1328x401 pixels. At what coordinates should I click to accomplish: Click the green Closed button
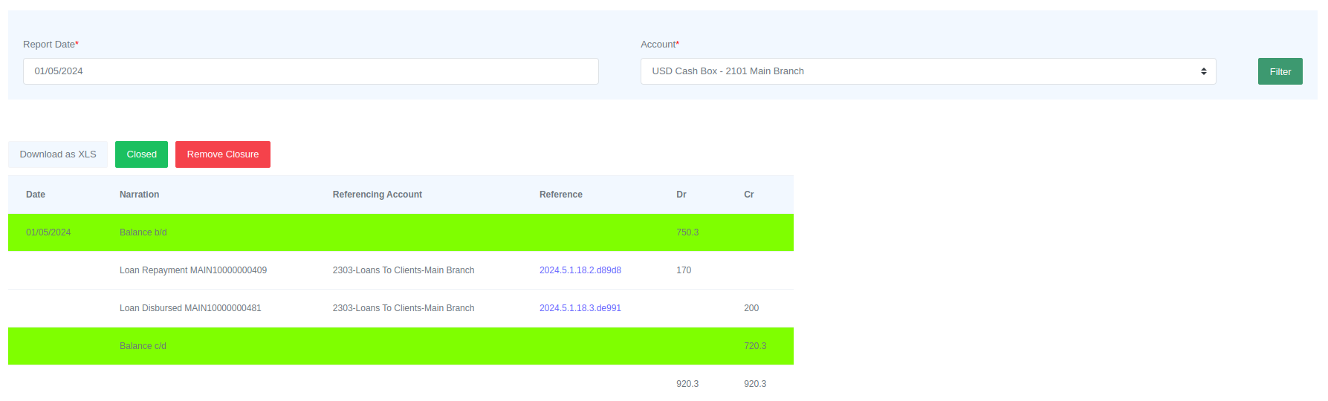[x=141, y=154]
